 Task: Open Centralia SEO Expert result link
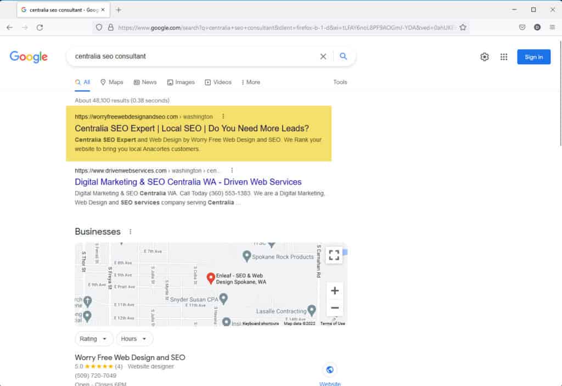tap(192, 128)
